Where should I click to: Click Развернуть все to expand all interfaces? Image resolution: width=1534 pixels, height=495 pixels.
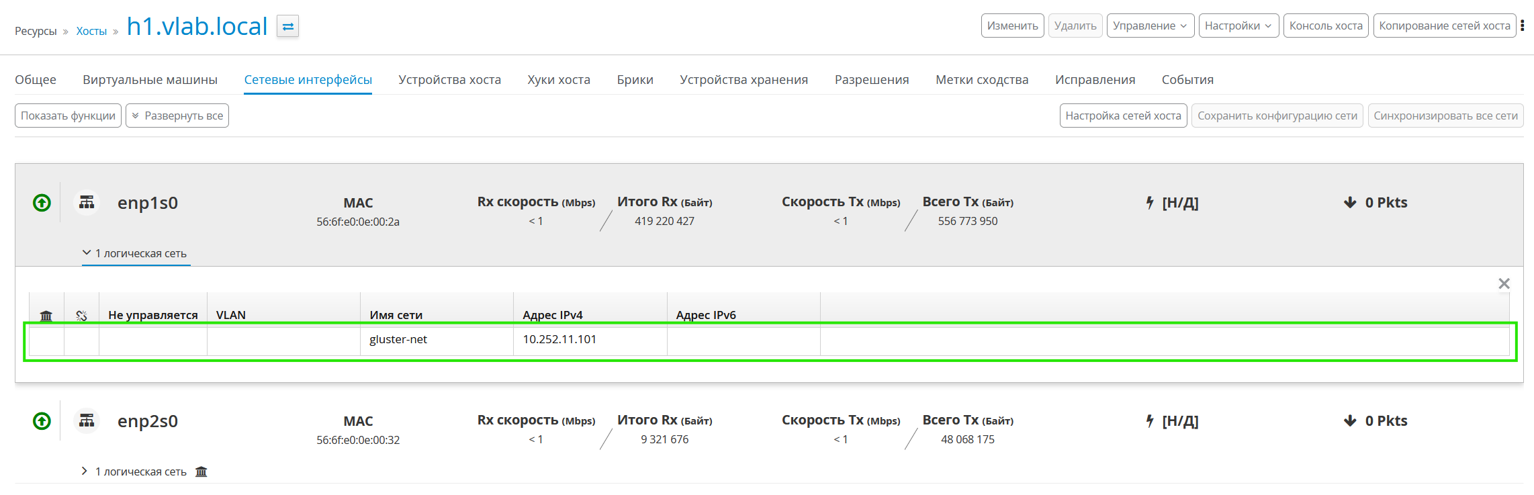pos(177,116)
